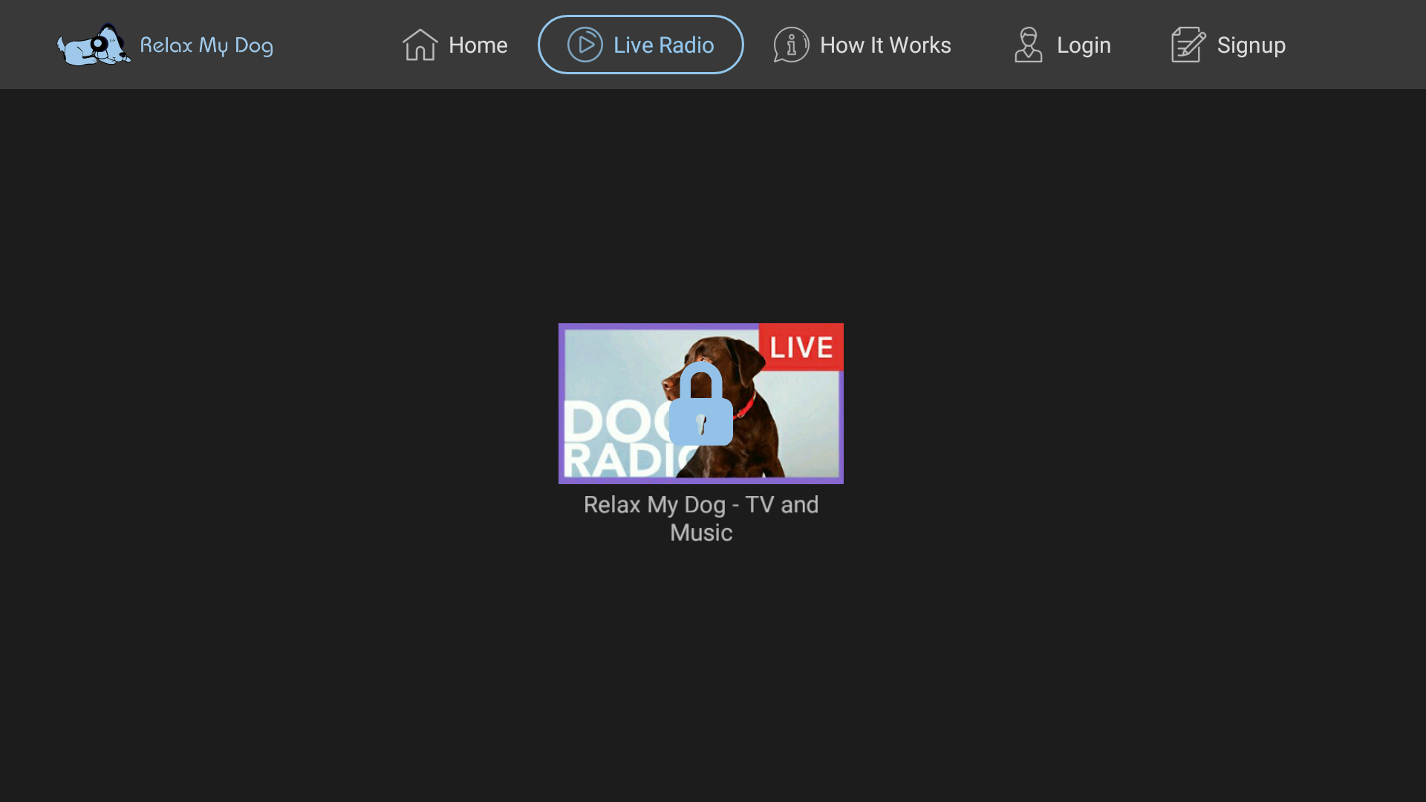The height and width of the screenshot is (802, 1426).
Task: Open the Relax My Dog TV and Music thumbnail
Action: pyautogui.click(x=700, y=403)
